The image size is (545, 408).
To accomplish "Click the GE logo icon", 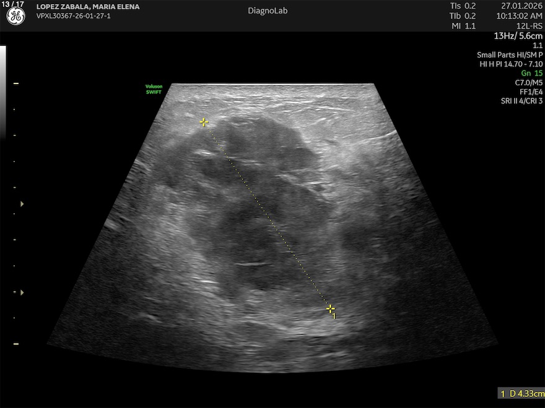I will [15, 17].
